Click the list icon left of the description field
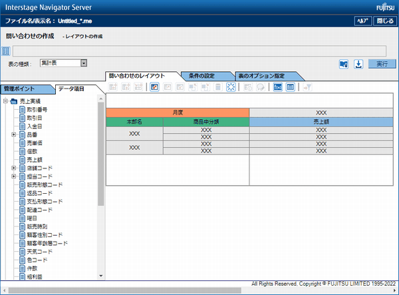 (6, 51)
